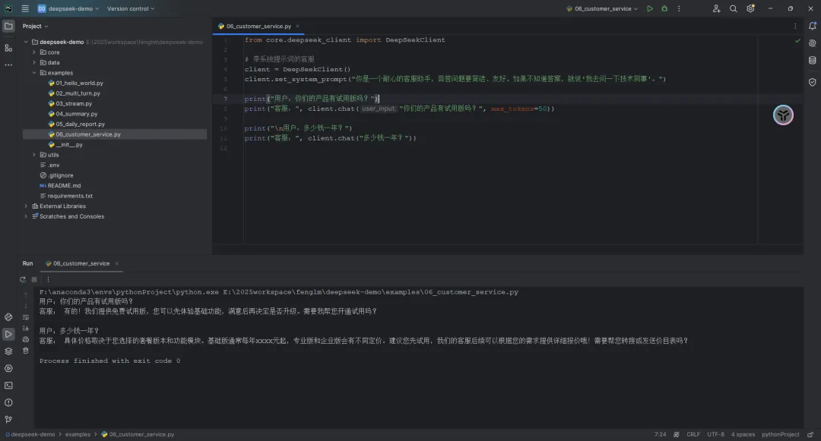Open Project view selector dropdown

click(35, 26)
